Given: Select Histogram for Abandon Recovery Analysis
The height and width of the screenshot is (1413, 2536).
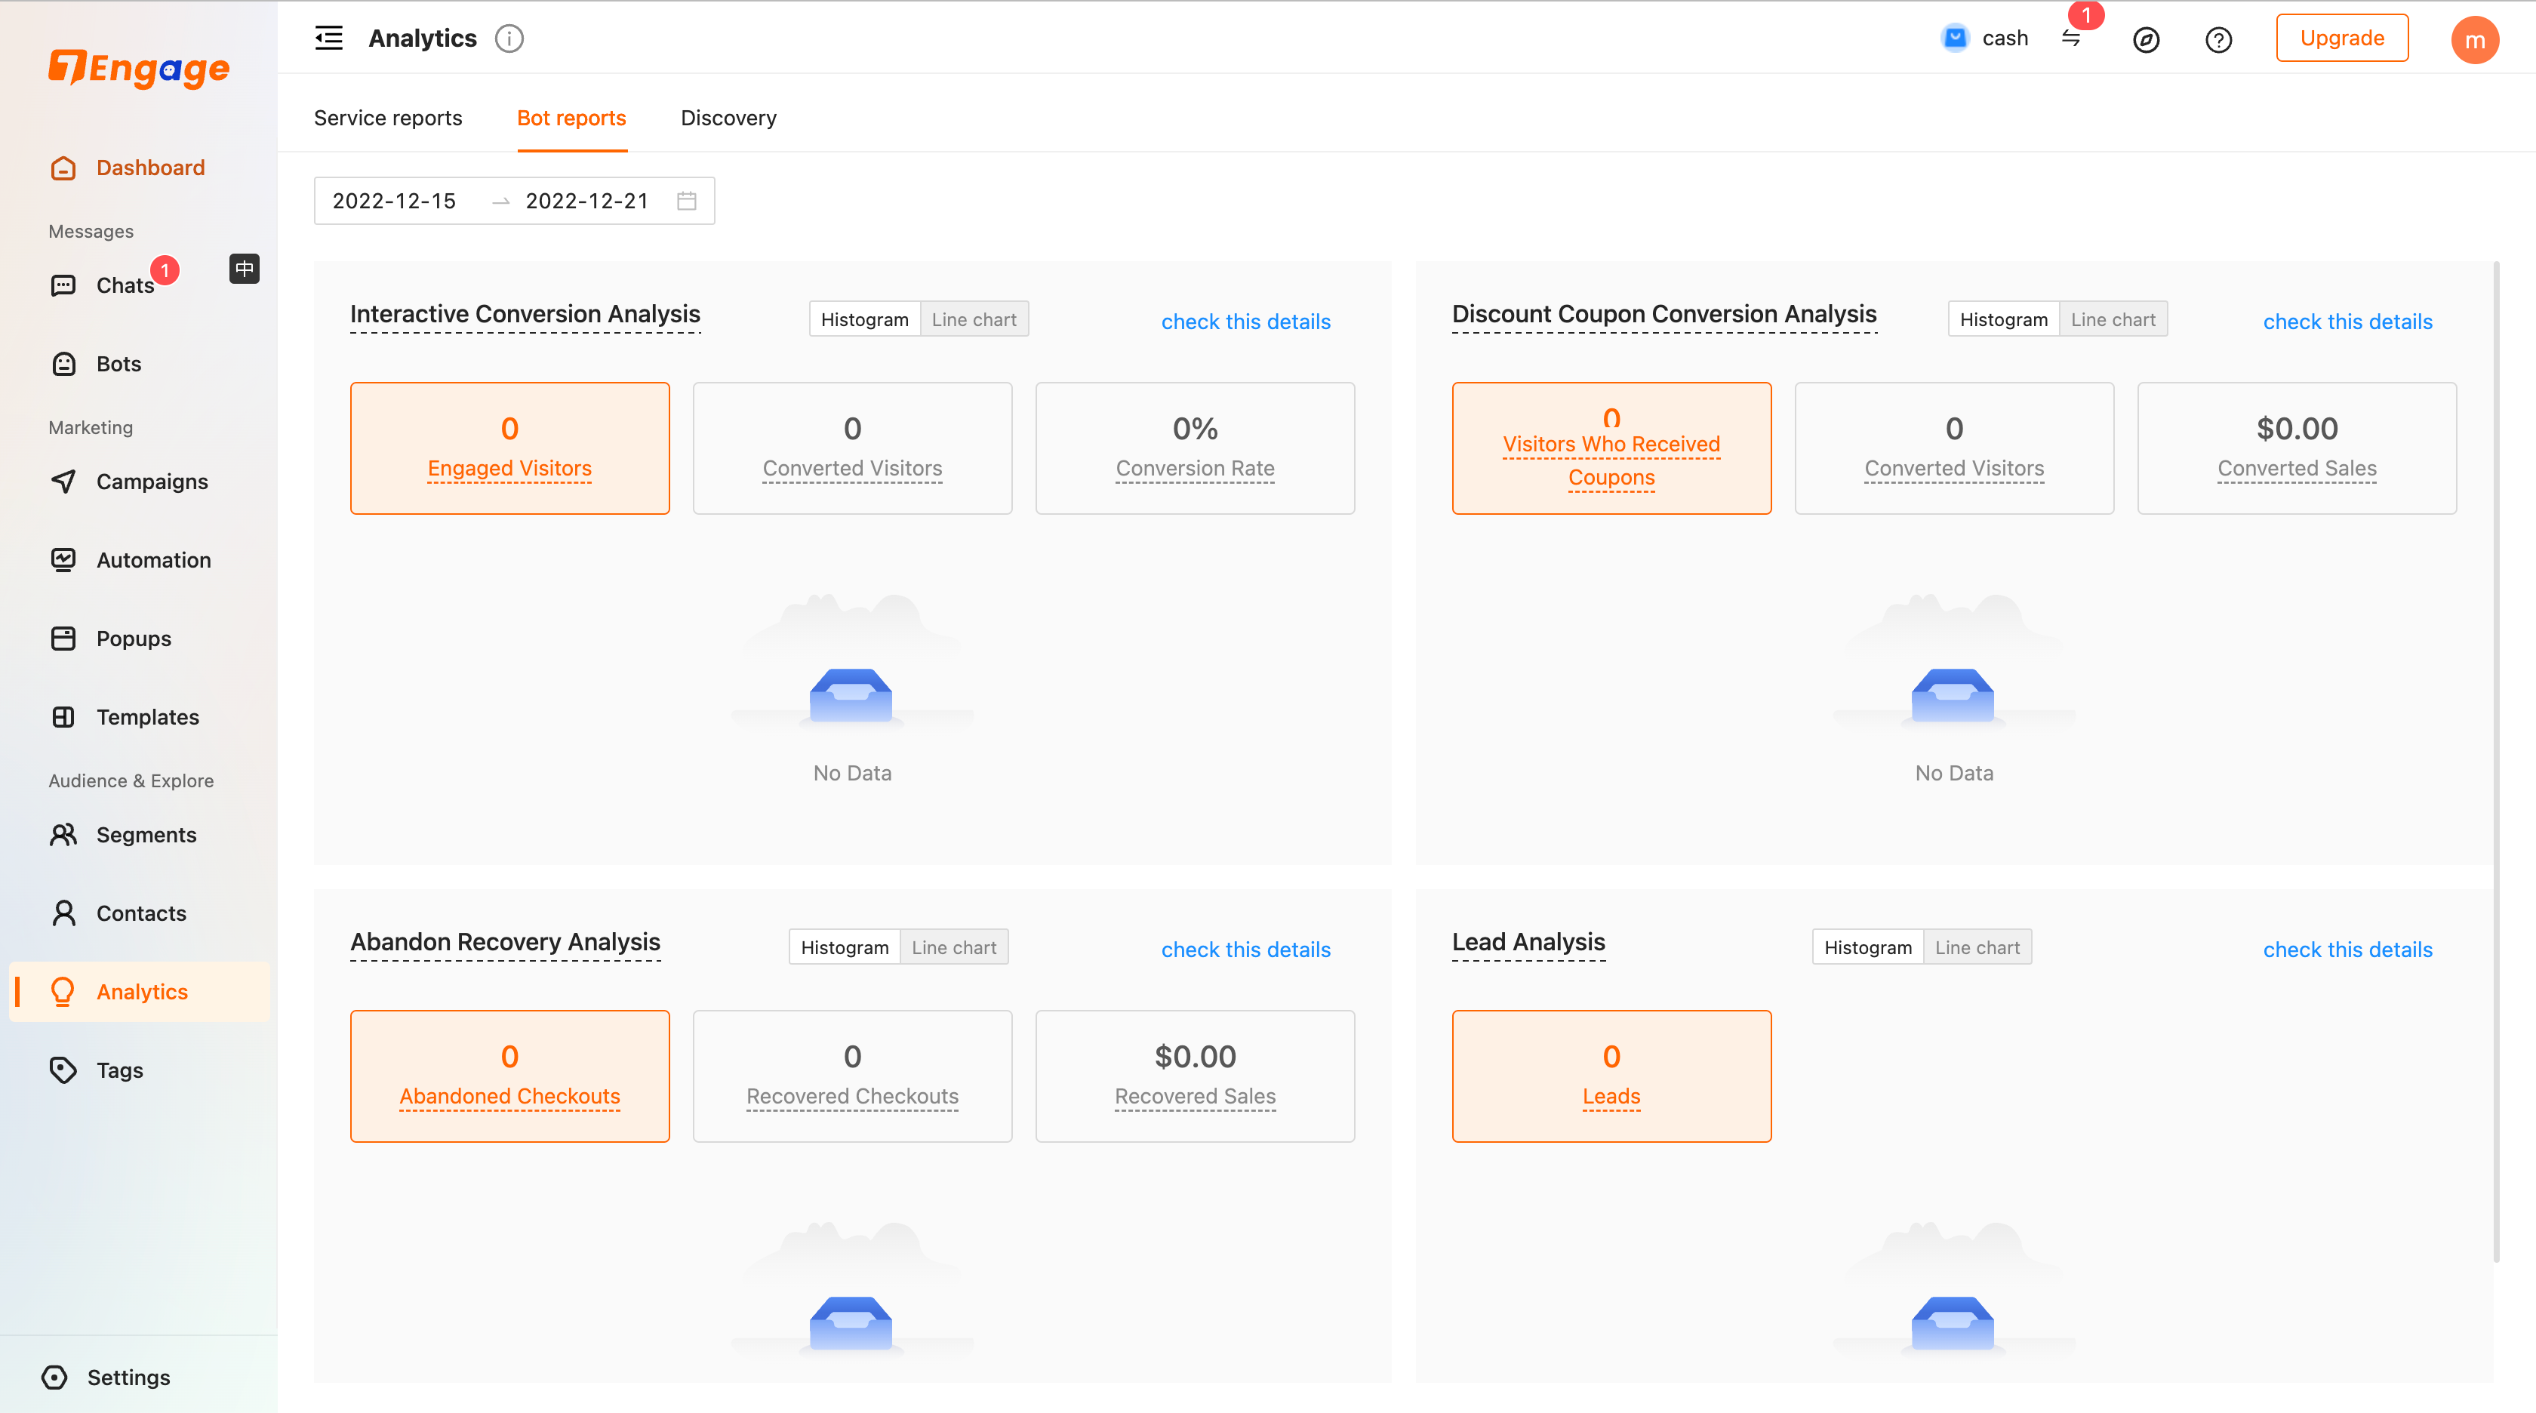Looking at the screenshot, I should click(845, 947).
